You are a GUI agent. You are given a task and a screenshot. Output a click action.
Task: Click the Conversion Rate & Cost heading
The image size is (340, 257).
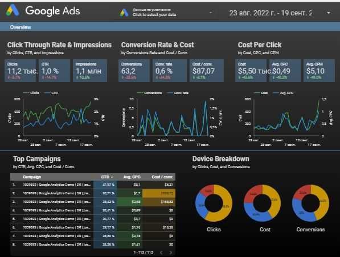(157, 45)
